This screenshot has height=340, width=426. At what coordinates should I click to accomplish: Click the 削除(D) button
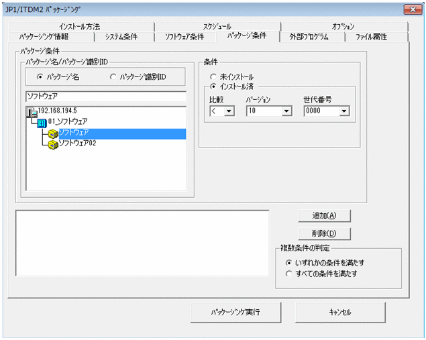[x=325, y=233]
